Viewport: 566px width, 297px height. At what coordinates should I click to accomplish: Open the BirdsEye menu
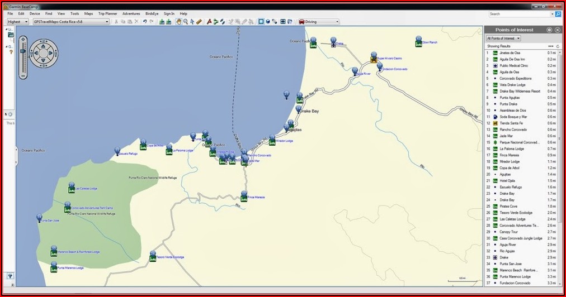(151, 13)
